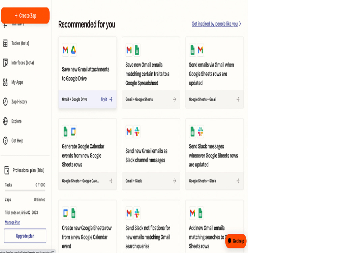This screenshot has width=337, height=253.
Task: Open the Save new Gmail attachments to Google Drive card
Action: click(x=88, y=73)
